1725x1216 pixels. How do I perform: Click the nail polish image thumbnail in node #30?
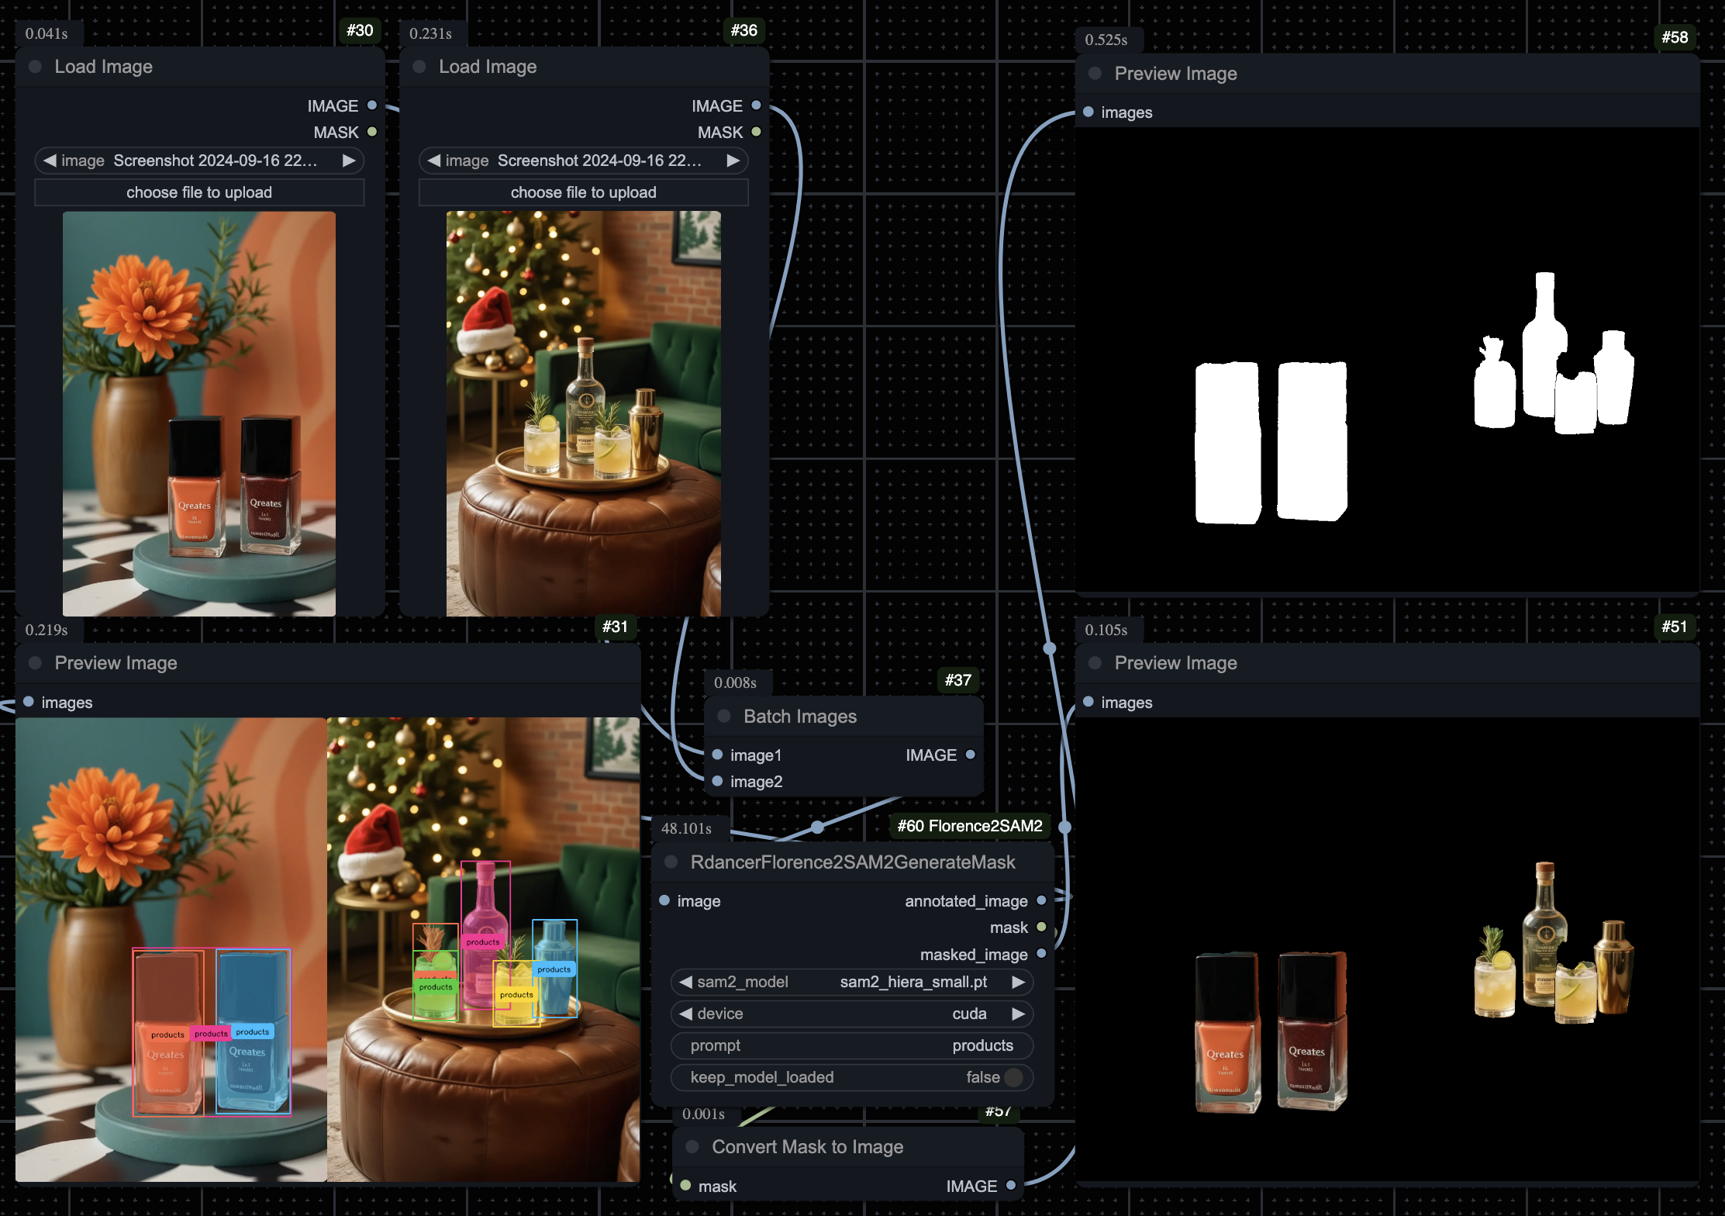tap(199, 413)
